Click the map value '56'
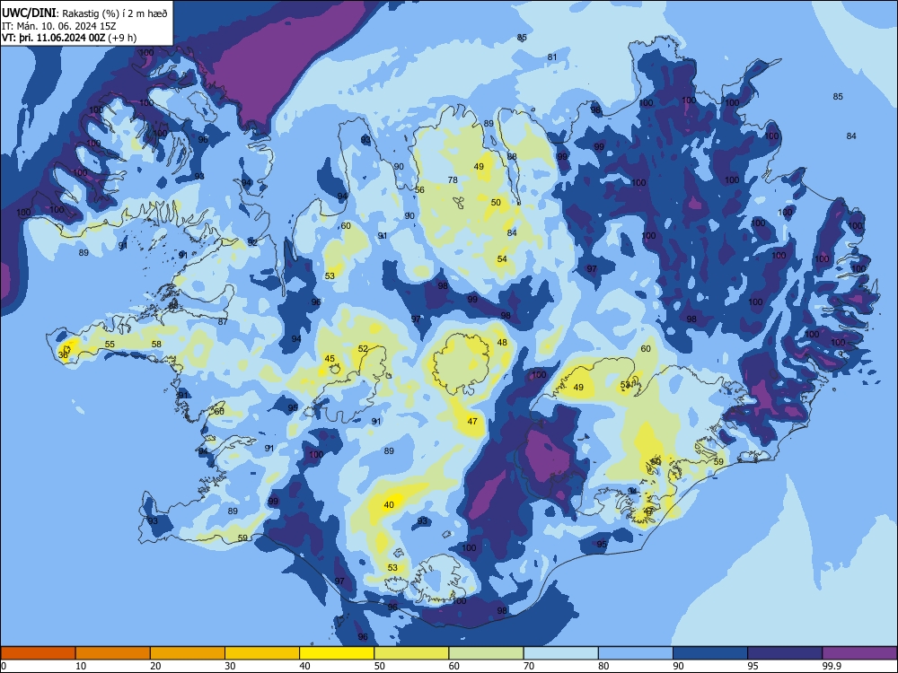 point(419,190)
